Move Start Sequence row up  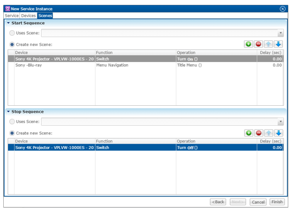pos(268,44)
